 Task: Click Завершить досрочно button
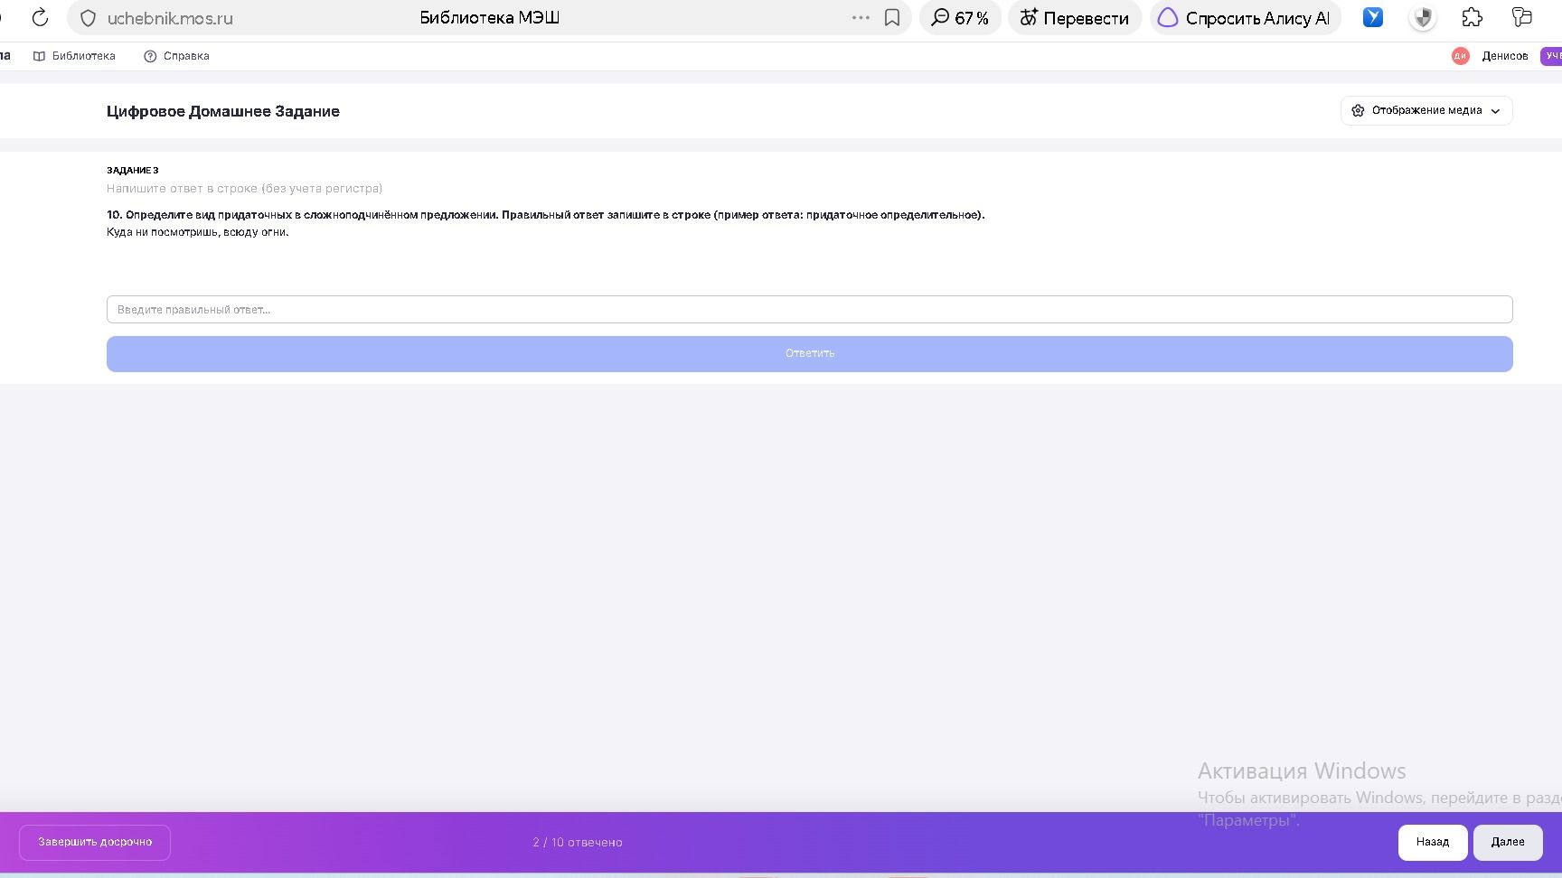point(95,842)
